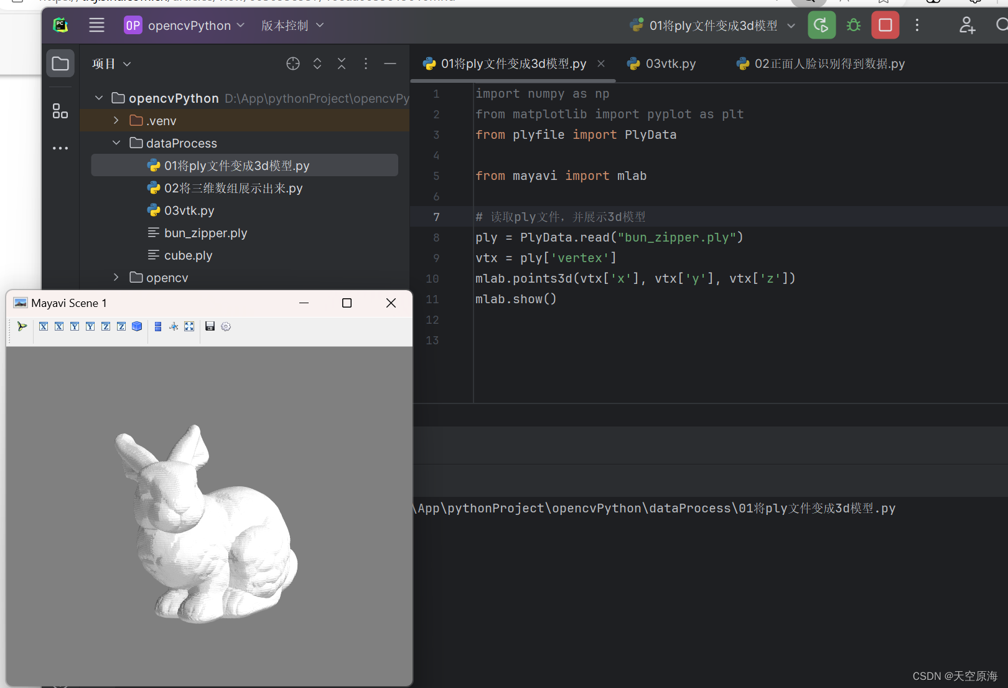
Task: Select the .venv folder row
Action: [x=245, y=121]
